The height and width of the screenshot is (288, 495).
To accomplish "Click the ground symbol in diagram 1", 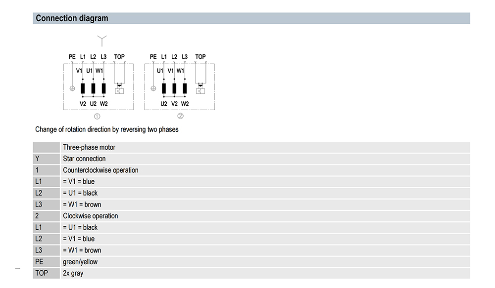I will click(72, 89).
